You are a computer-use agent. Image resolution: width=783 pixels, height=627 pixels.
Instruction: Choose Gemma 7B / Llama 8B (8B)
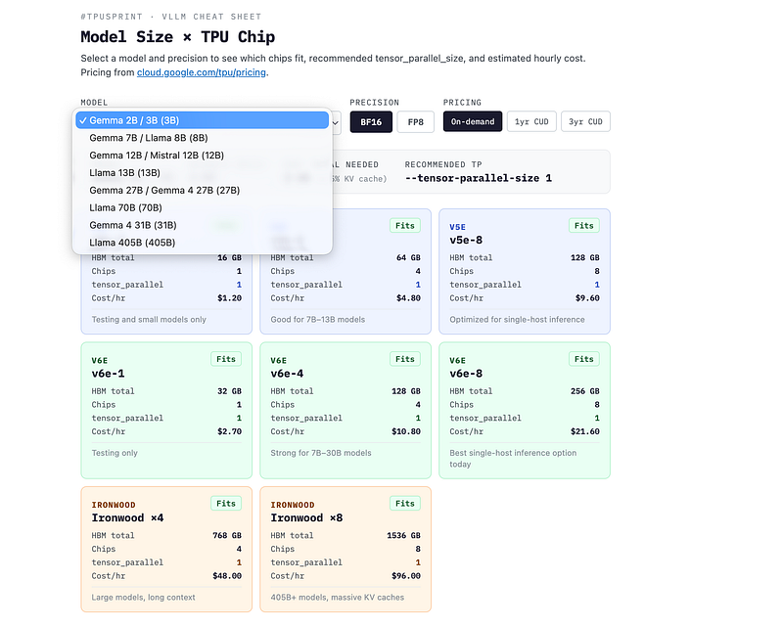click(202, 138)
